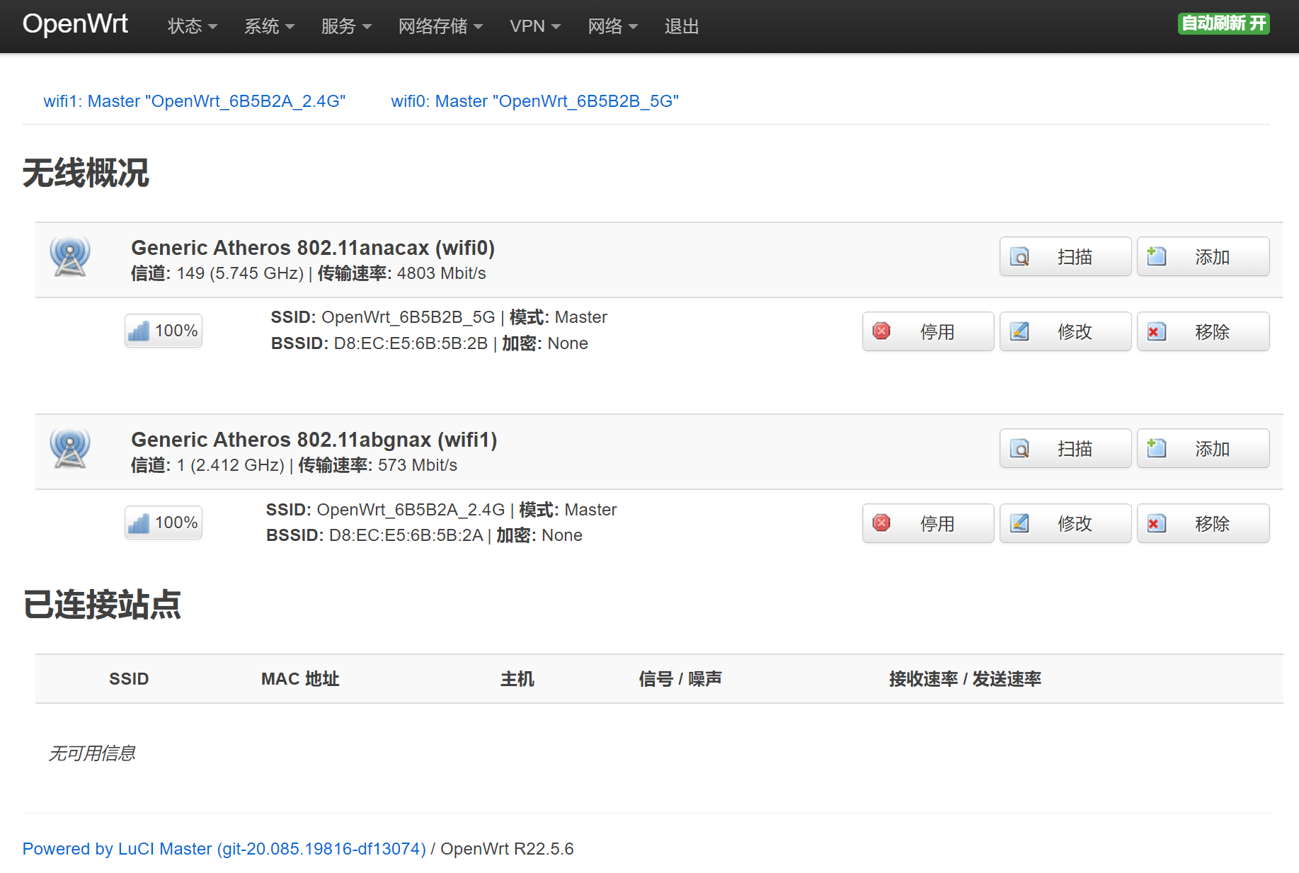Remove the OpenWrt_6B5B2A_2.4G network
The height and width of the screenshot is (873, 1299).
(1202, 524)
